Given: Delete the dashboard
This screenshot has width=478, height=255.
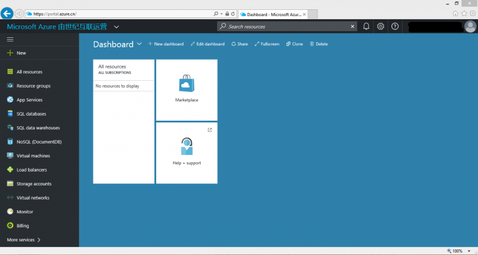Looking at the screenshot, I should pyautogui.click(x=319, y=44).
